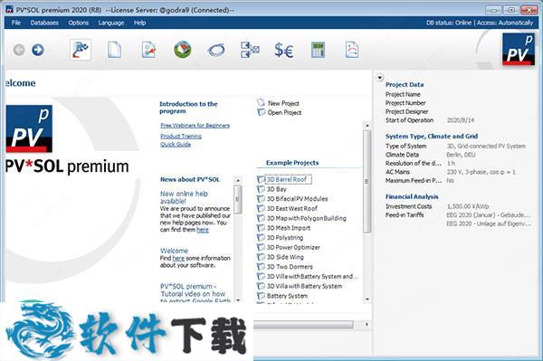Open the Databases menu
543x361 pixels.
(x=44, y=23)
